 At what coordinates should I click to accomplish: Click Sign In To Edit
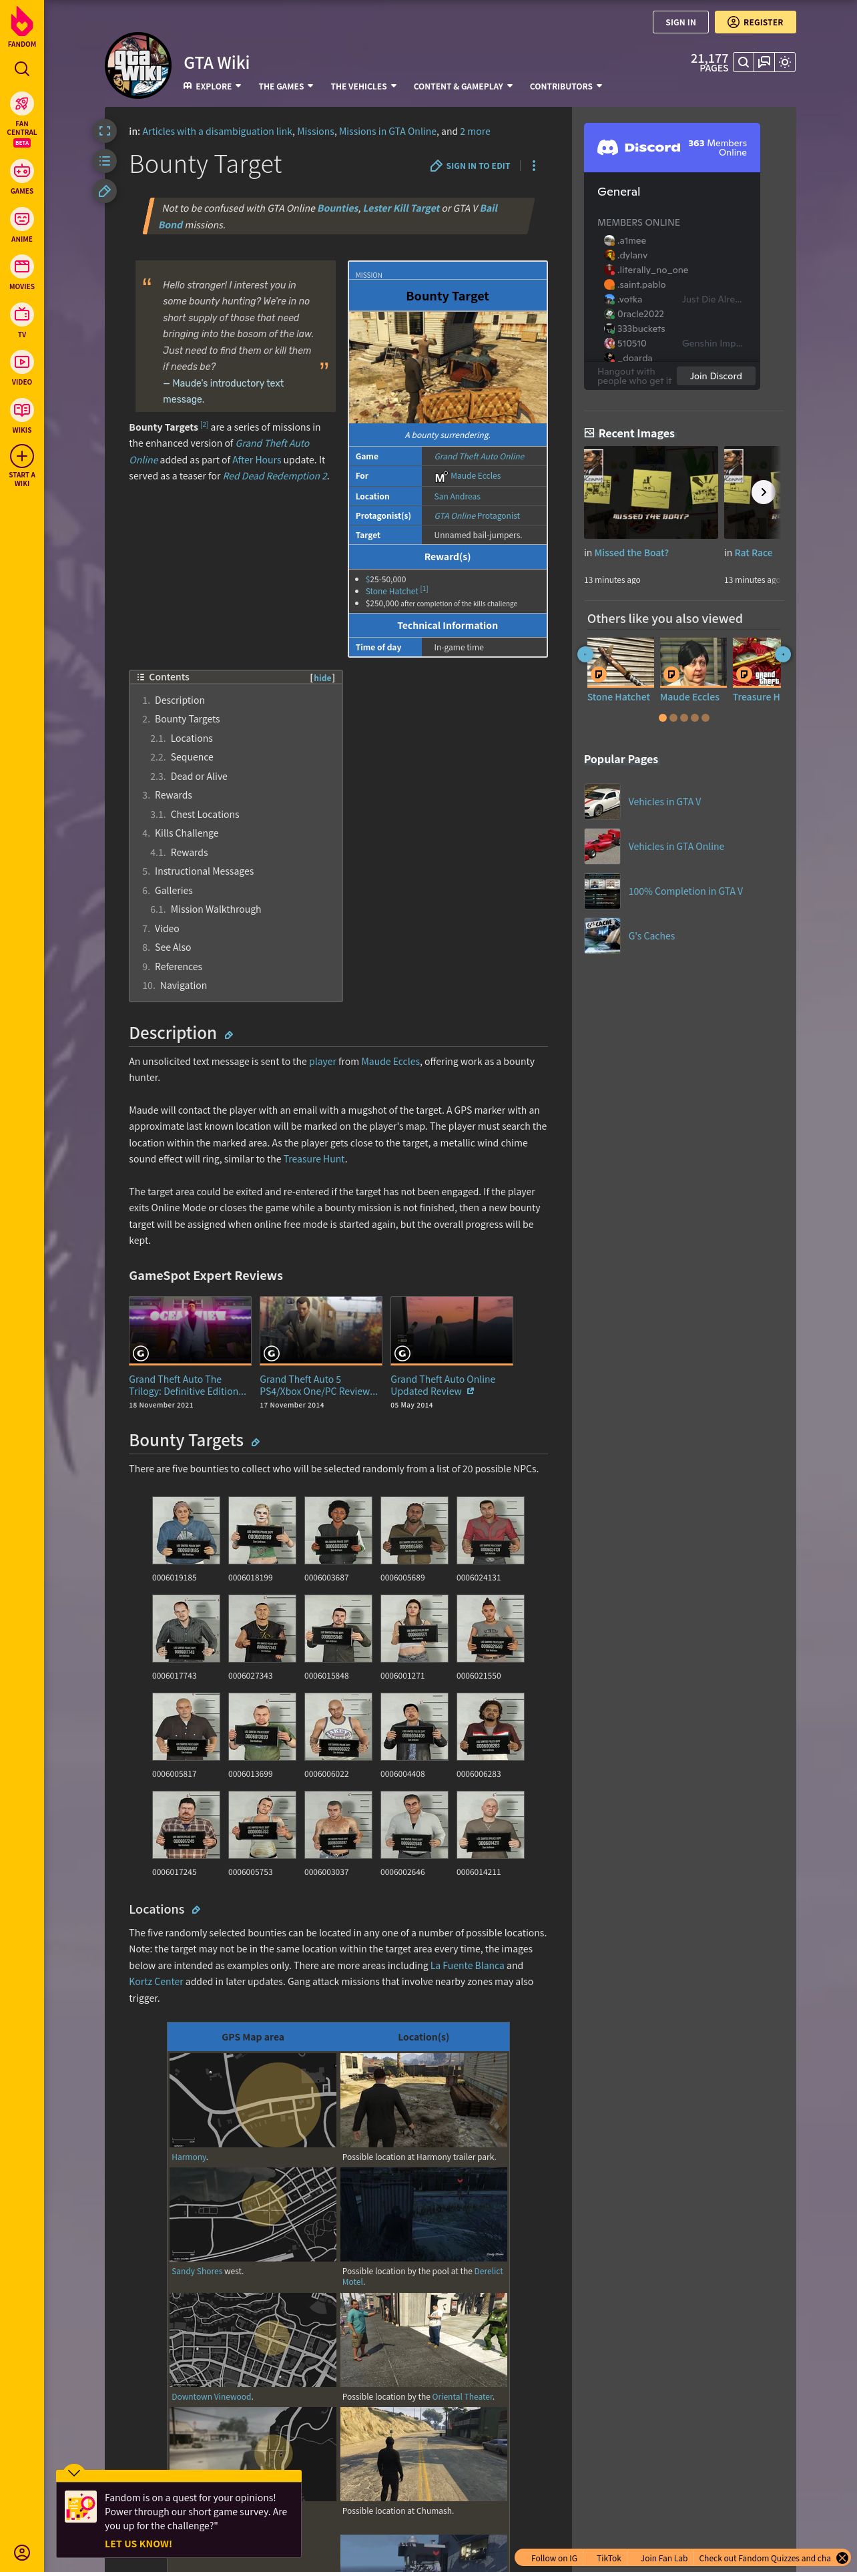470,166
